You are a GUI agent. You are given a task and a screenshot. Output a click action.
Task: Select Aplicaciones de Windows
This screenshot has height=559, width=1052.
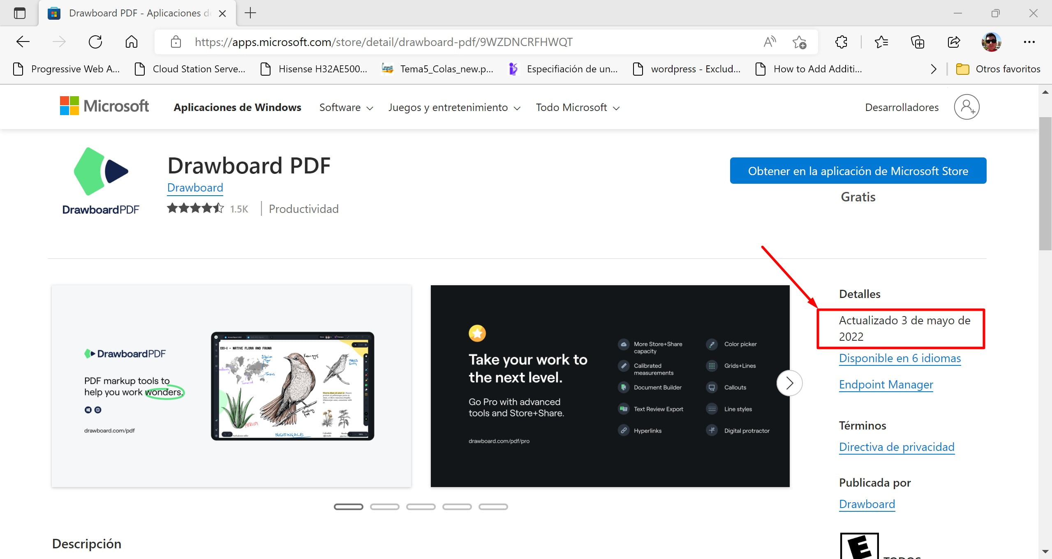point(237,107)
